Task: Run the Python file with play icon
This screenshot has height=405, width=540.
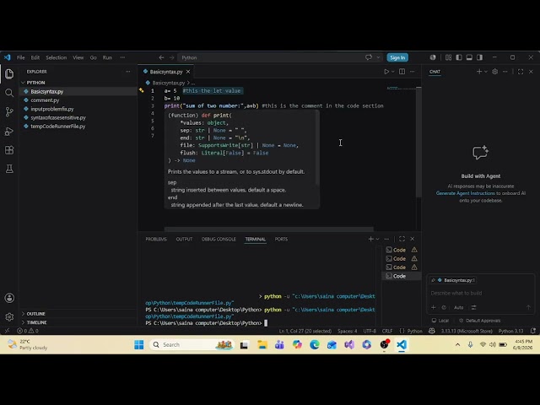Action: [386, 72]
